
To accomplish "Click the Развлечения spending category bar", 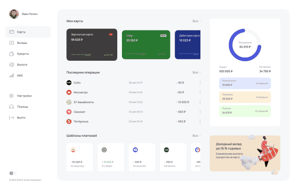I will coord(245,83).
